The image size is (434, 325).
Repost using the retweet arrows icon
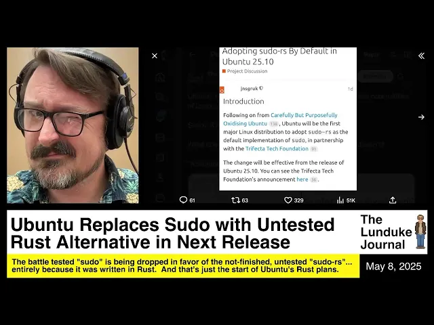click(x=235, y=200)
